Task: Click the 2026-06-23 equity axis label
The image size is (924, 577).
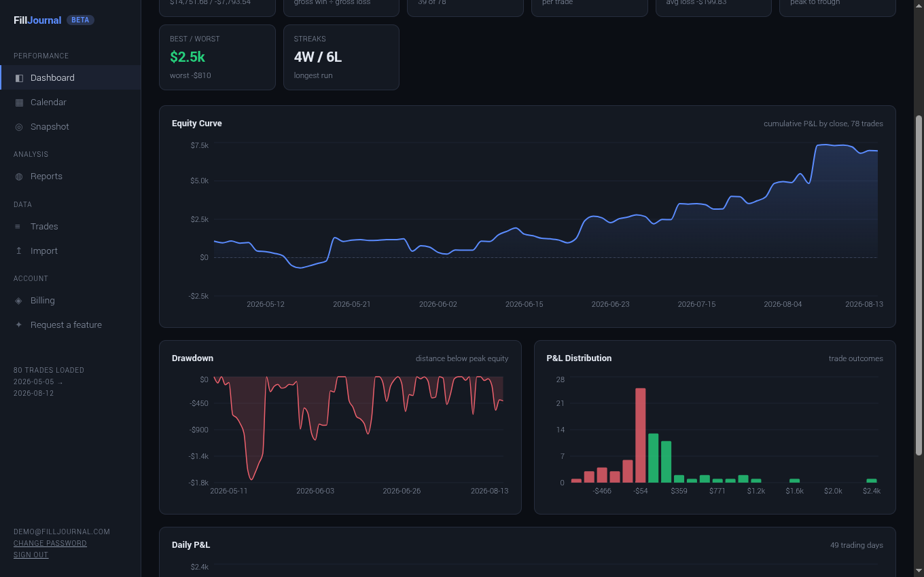Action: coord(611,304)
